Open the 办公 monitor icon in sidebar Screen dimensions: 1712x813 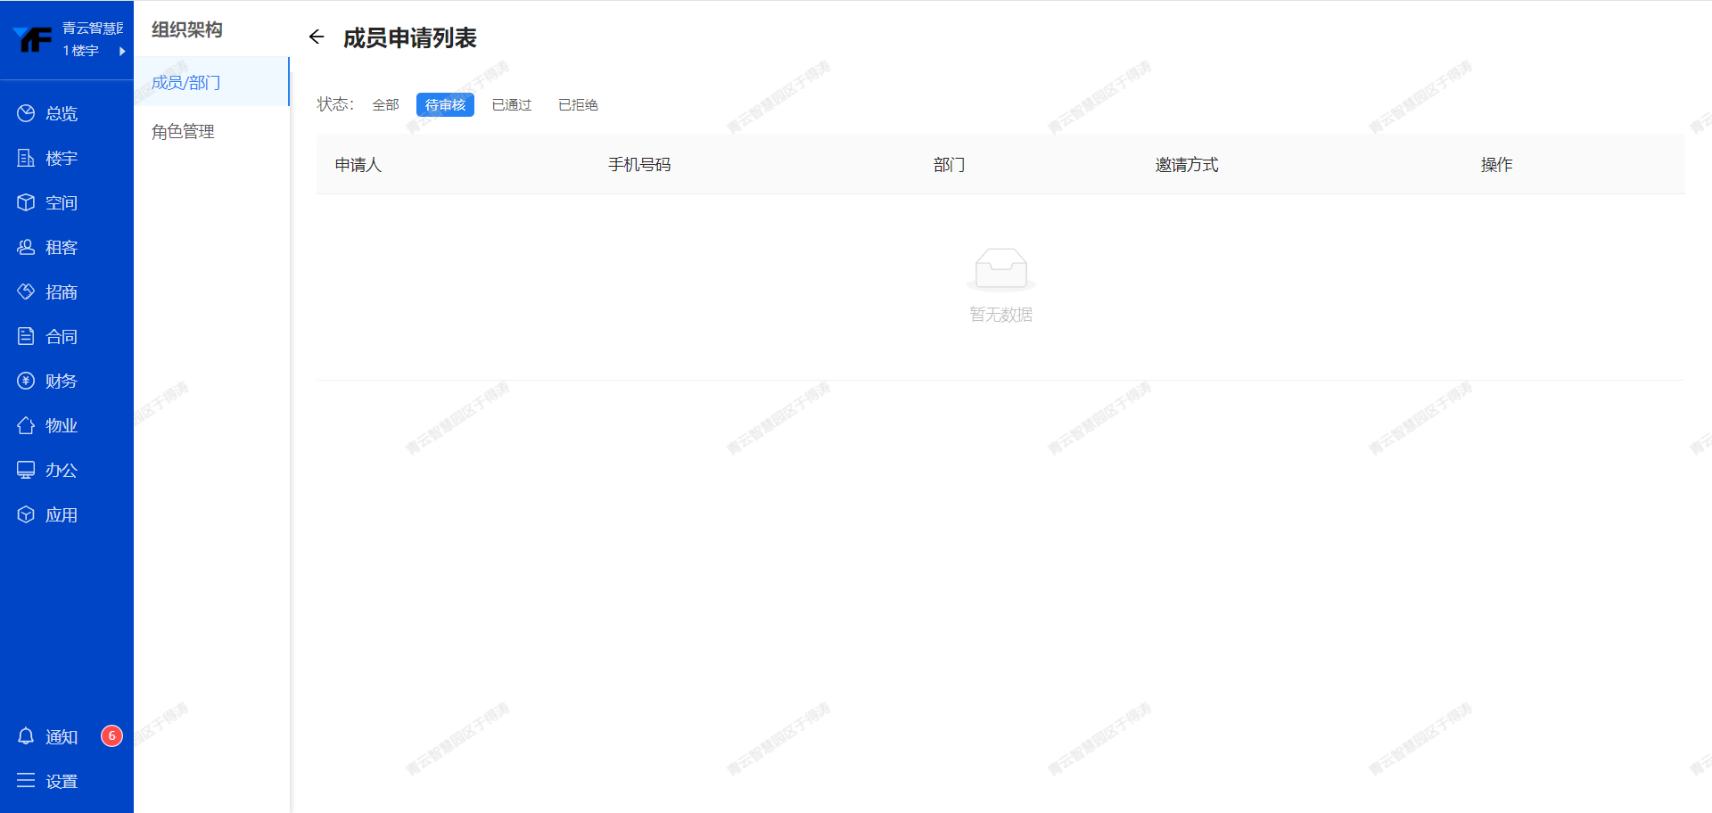[26, 470]
